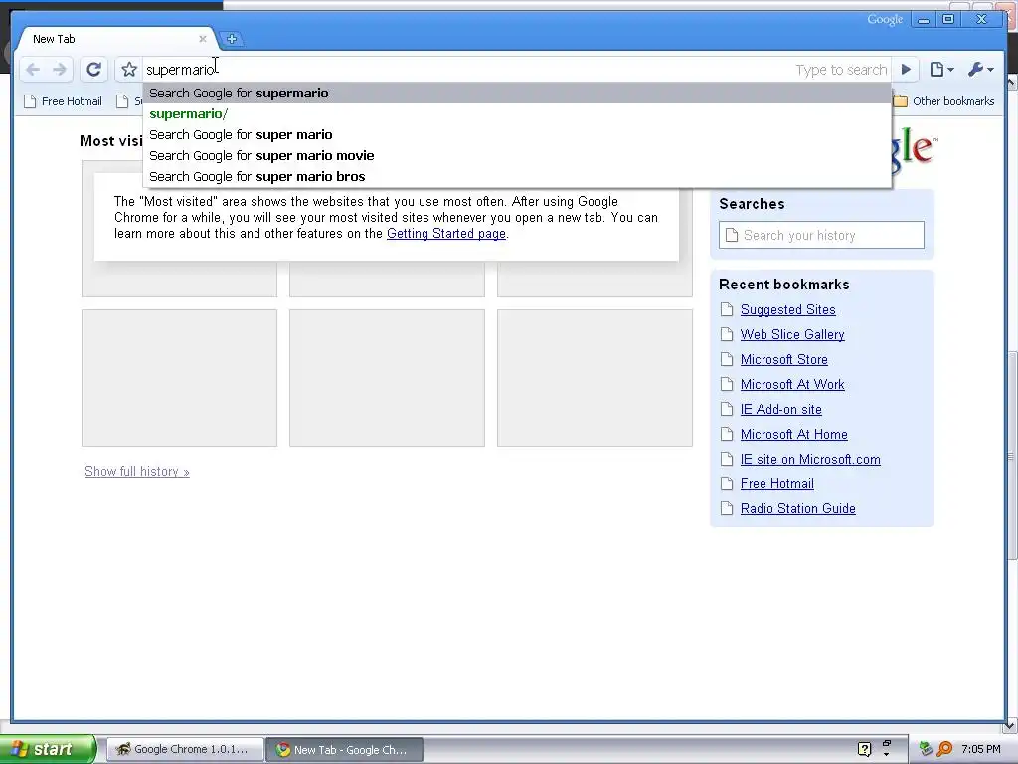This screenshot has height=764, width=1018.
Task: Reload the page with the refresh icon
Action: coord(94,70)
